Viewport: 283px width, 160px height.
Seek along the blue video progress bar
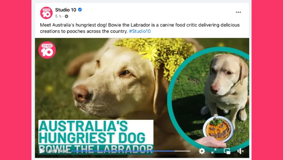click(123, 151)
